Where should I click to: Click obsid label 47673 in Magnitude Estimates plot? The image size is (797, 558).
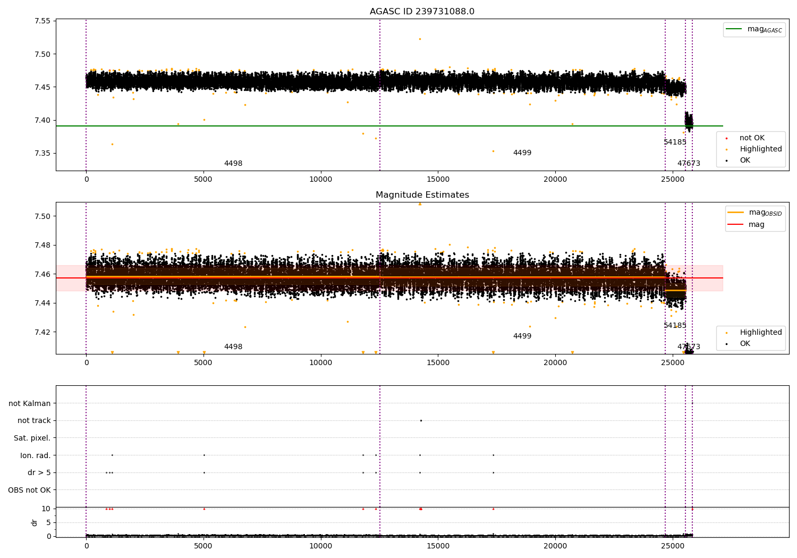[x=689, y=347]
